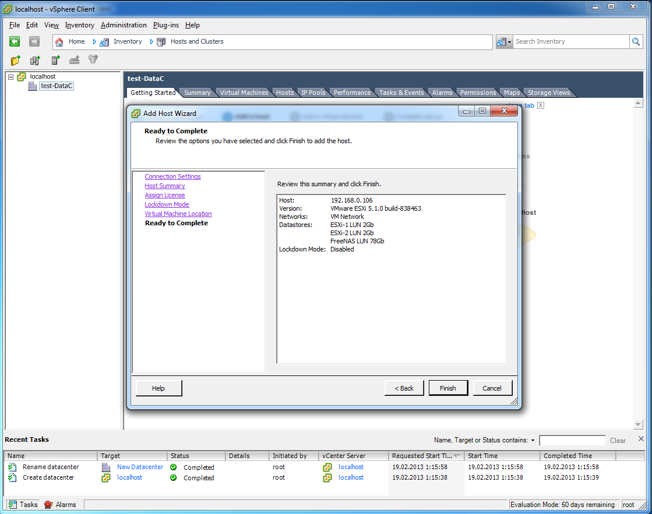652x514 pixels.
Task: Click the main panel scroll-up arrow
Action: (x=638, y=102)
